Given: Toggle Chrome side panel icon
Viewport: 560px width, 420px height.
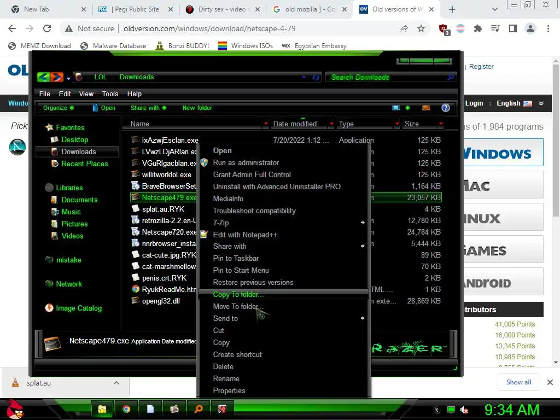Looking at the screenshot, I should point(513,28).
